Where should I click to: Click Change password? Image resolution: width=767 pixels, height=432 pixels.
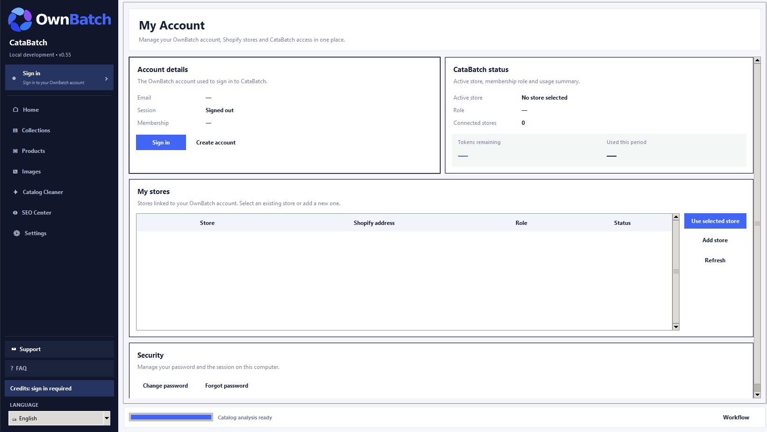click(165, 386)
